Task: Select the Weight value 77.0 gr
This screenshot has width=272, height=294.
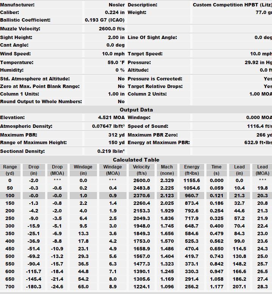Action: [264, 13]
